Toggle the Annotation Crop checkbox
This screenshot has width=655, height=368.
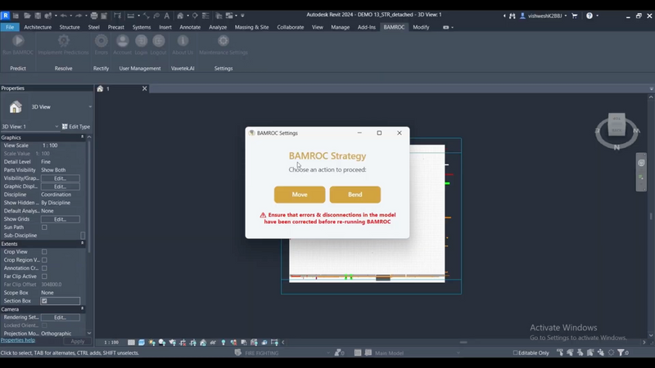[44, 268]
